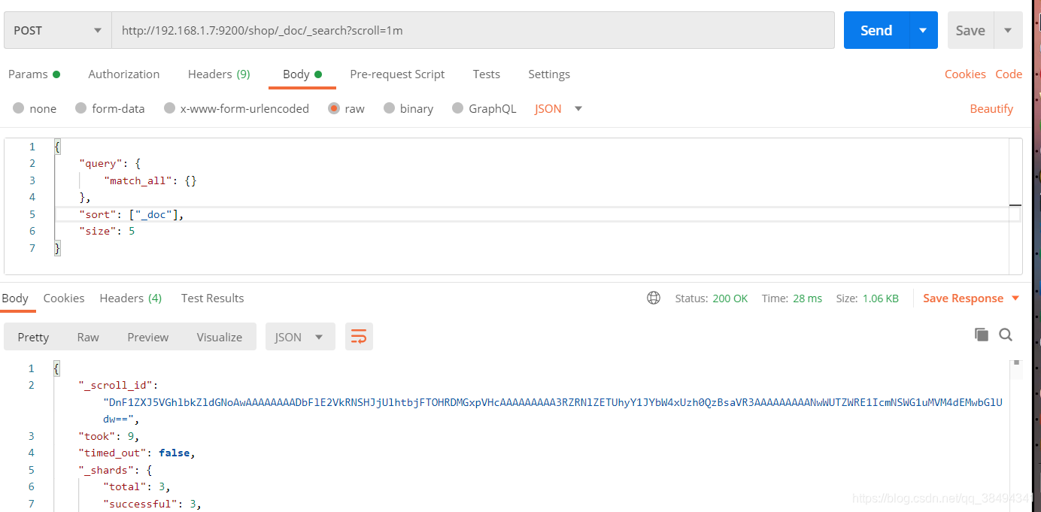Open the request body JSON format dropdown
Screen dimensions: 1041x512
[x=558, y=108]
